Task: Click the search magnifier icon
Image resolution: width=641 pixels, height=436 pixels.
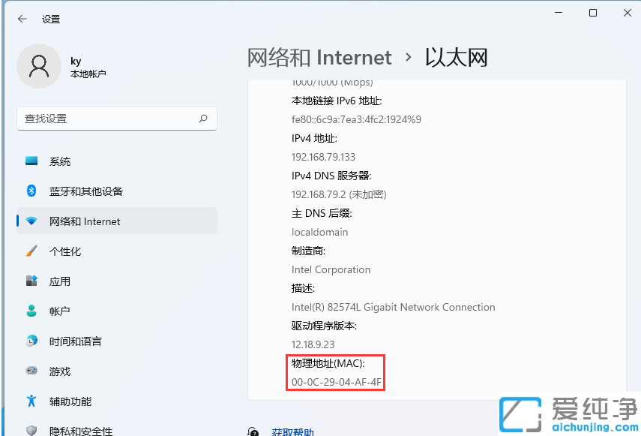Action: [203, 119]
